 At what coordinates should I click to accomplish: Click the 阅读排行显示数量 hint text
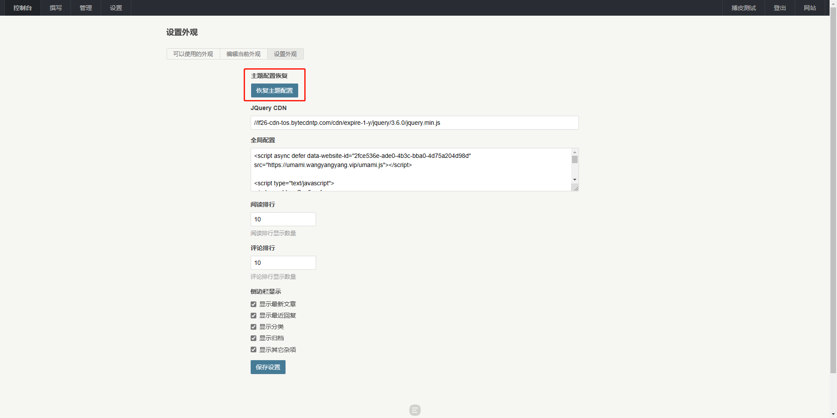tap(273, 233)
